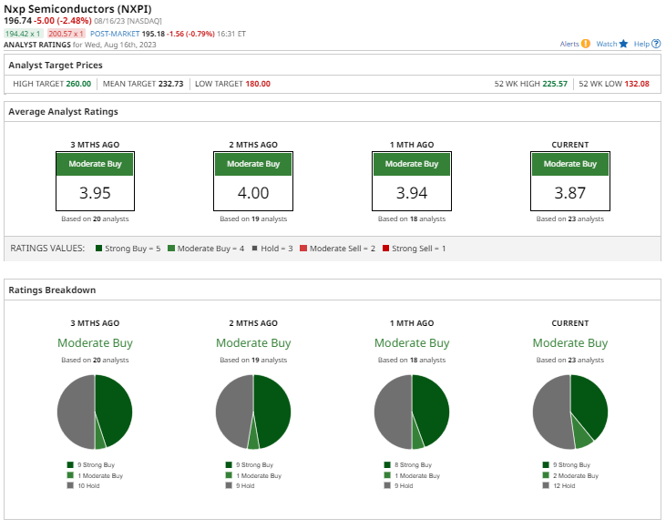Click the 2 Mths Ago pie chart
Image resolution: width=666 pixels, height=529 pixels.
[x=253, y=412]
